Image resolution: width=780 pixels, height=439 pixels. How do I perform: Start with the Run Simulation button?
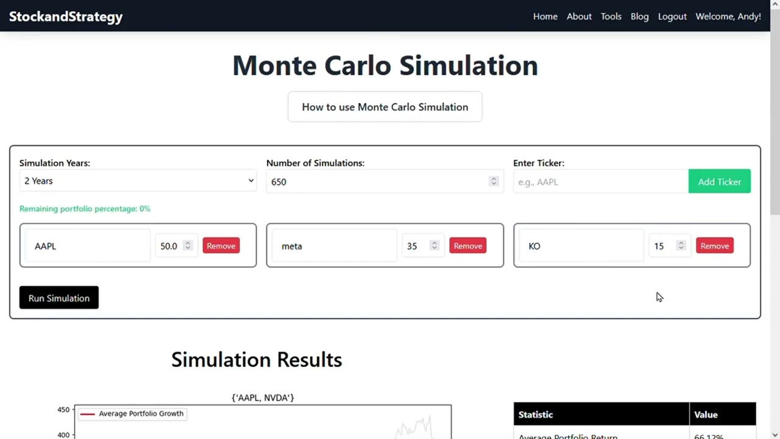pyautogui.click(x=58, y=298)
